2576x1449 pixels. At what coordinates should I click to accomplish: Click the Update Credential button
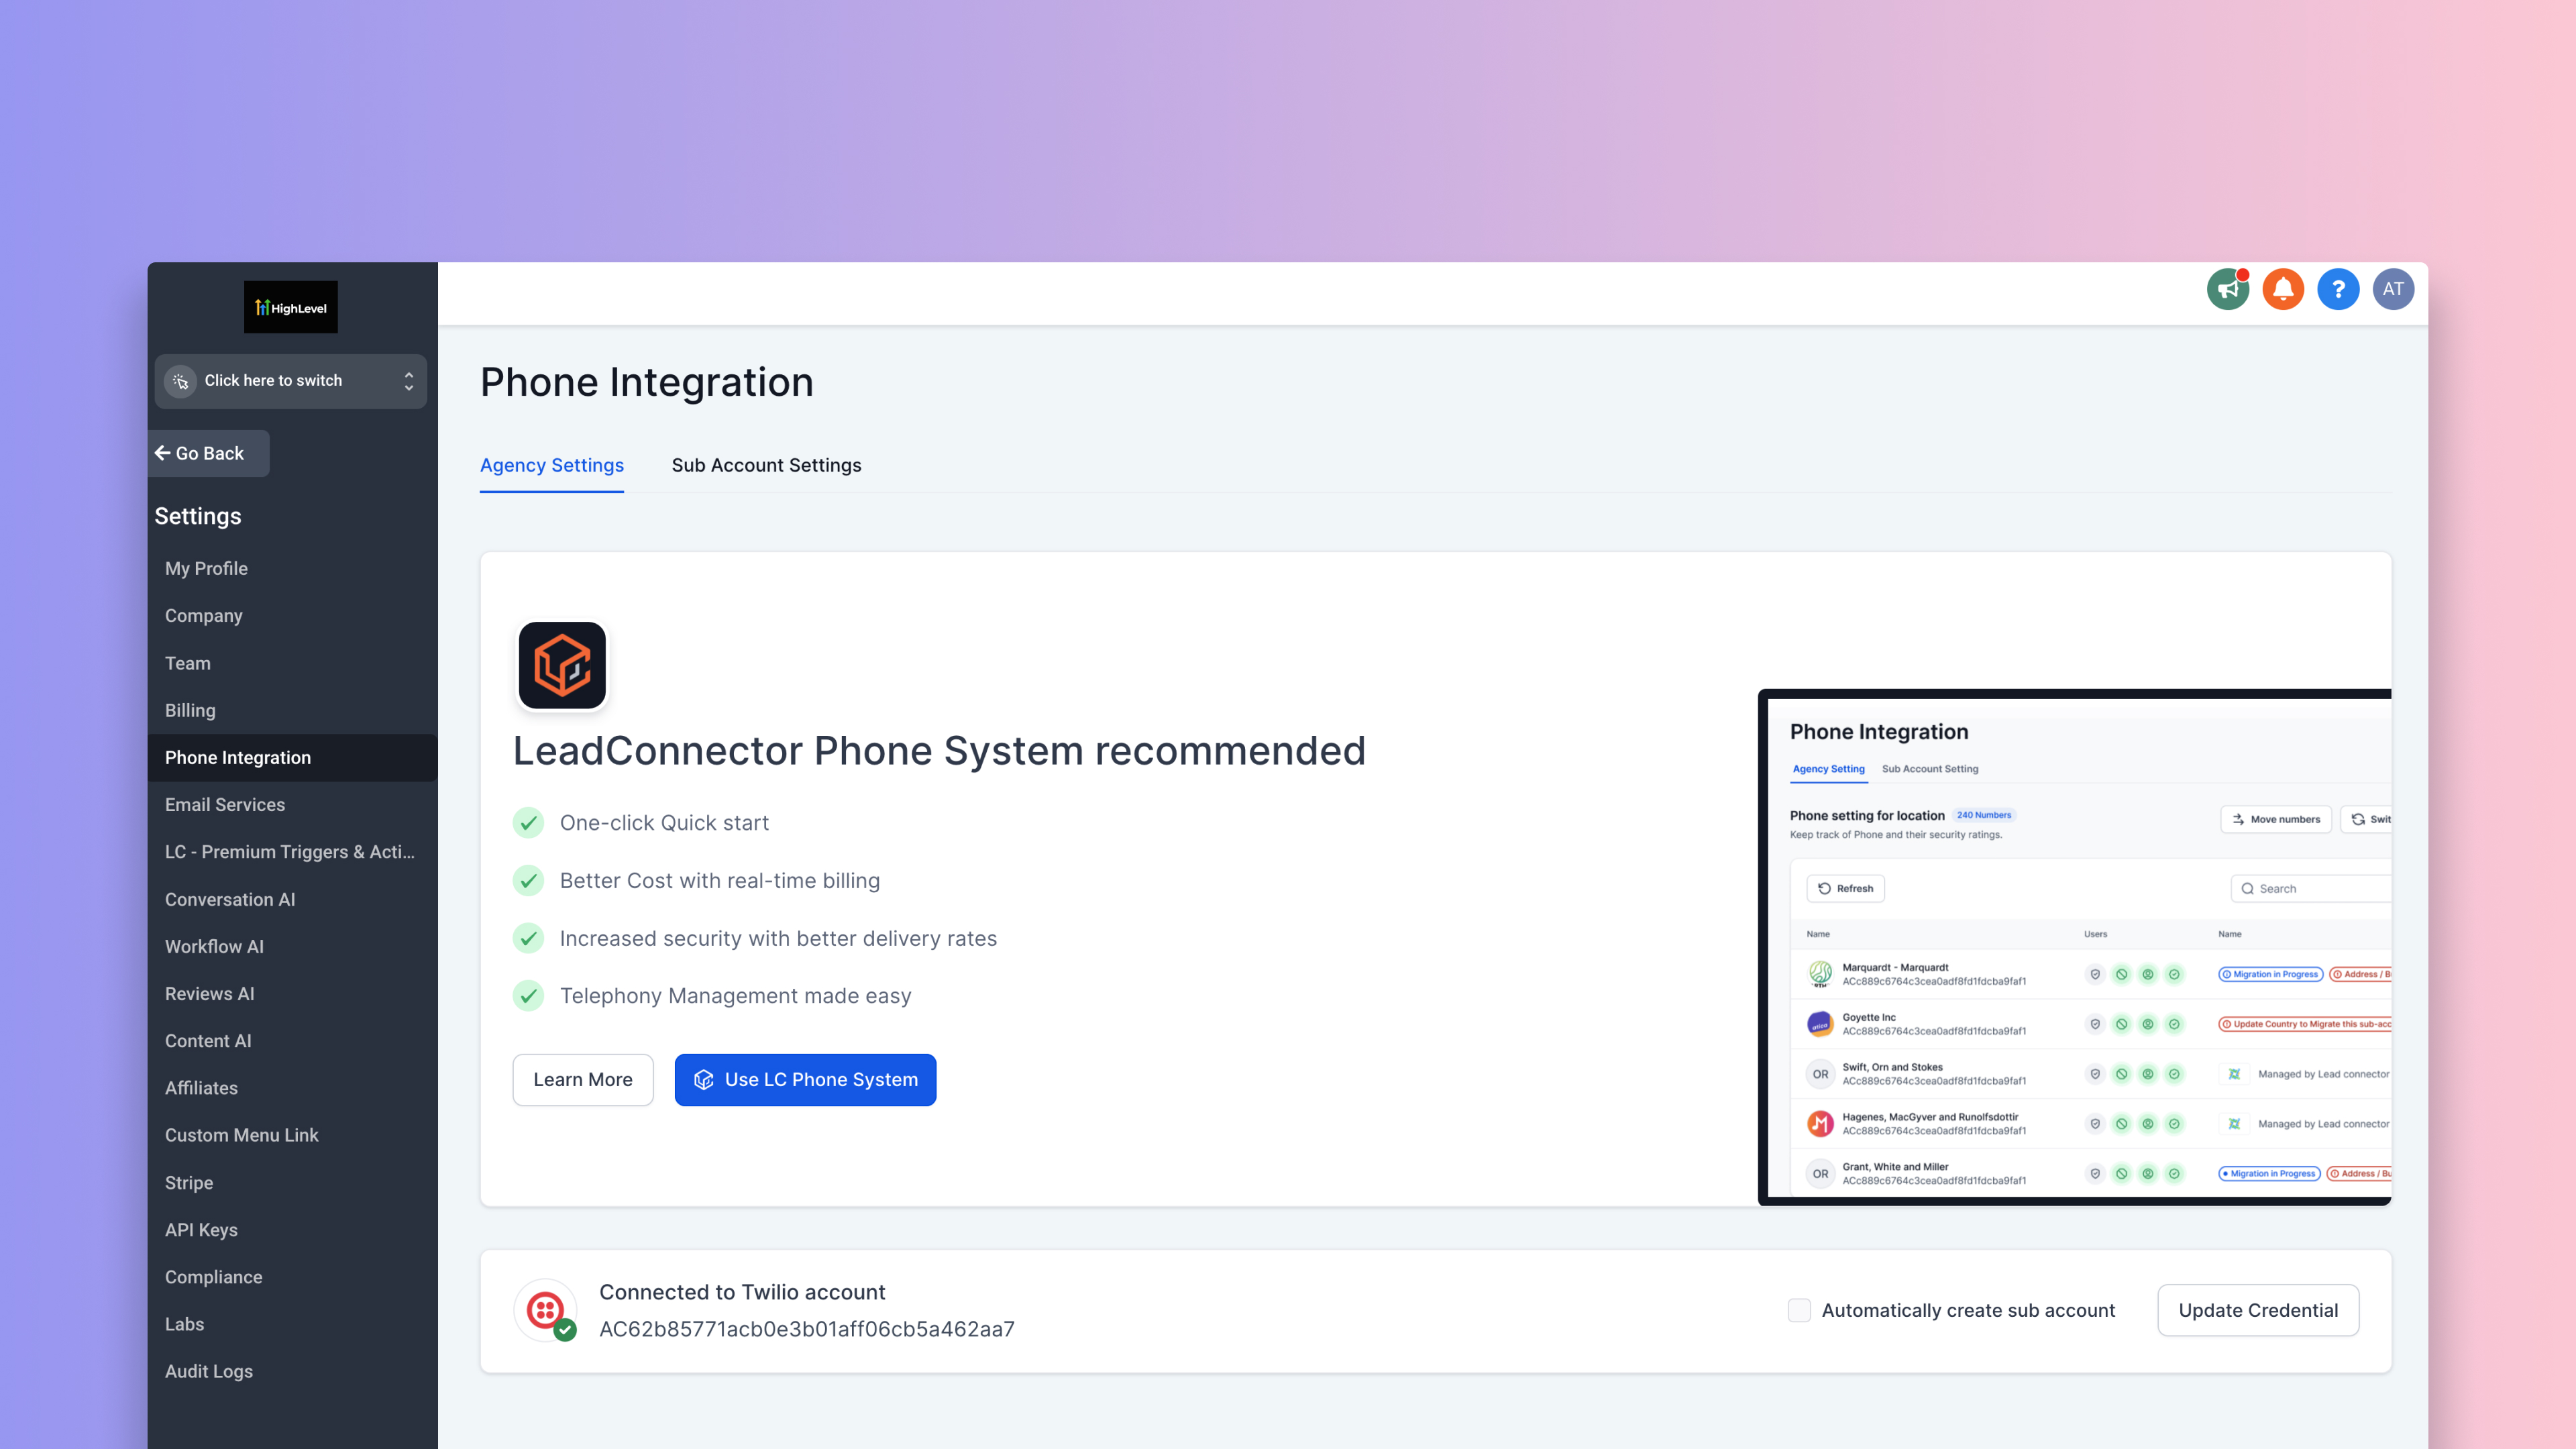tap(2258, 1311)
